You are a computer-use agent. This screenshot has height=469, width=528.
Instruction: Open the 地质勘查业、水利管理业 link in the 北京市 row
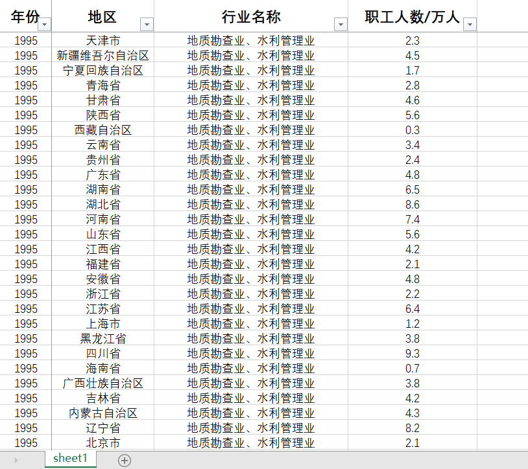pyautogui.click(x=252, y=442)
